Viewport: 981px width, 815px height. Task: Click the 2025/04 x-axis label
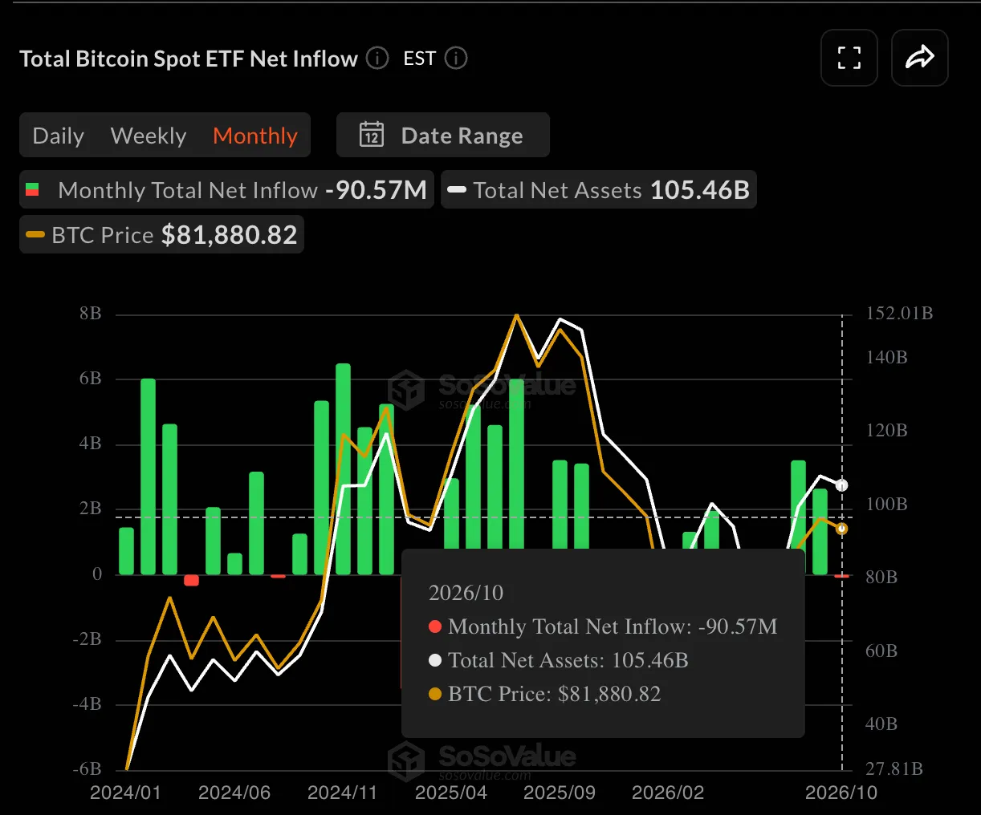(x=451, y=793)
